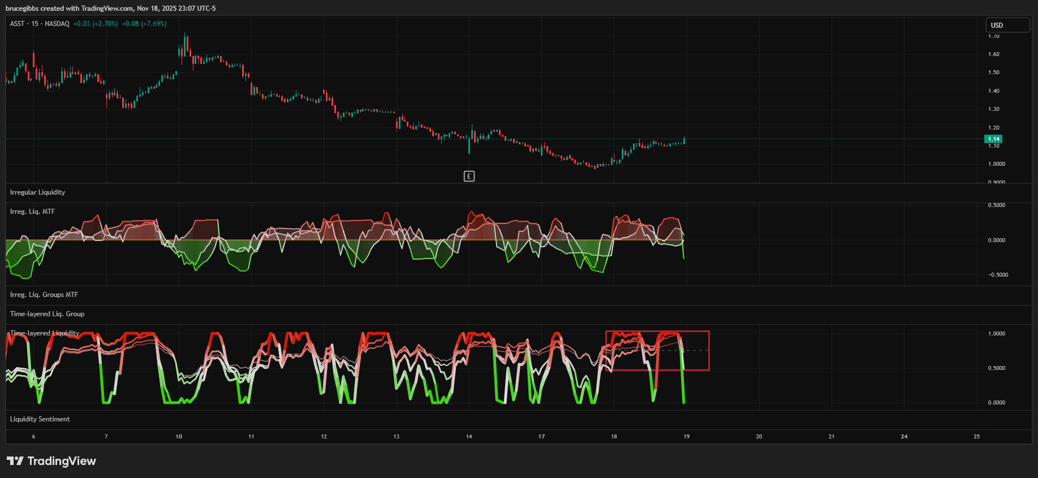This screenshot has width=1038, height=478.
Task: Select the Time-layered Liquidity indicator label
Action: tap(45, 333)
